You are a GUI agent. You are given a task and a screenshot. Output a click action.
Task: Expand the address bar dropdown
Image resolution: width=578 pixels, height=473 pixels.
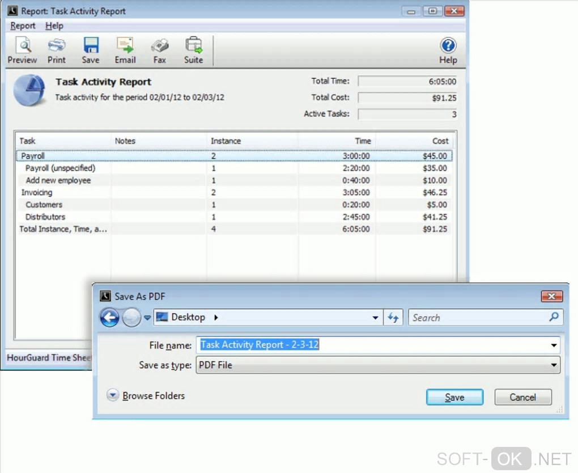click(x=375, y=318)
